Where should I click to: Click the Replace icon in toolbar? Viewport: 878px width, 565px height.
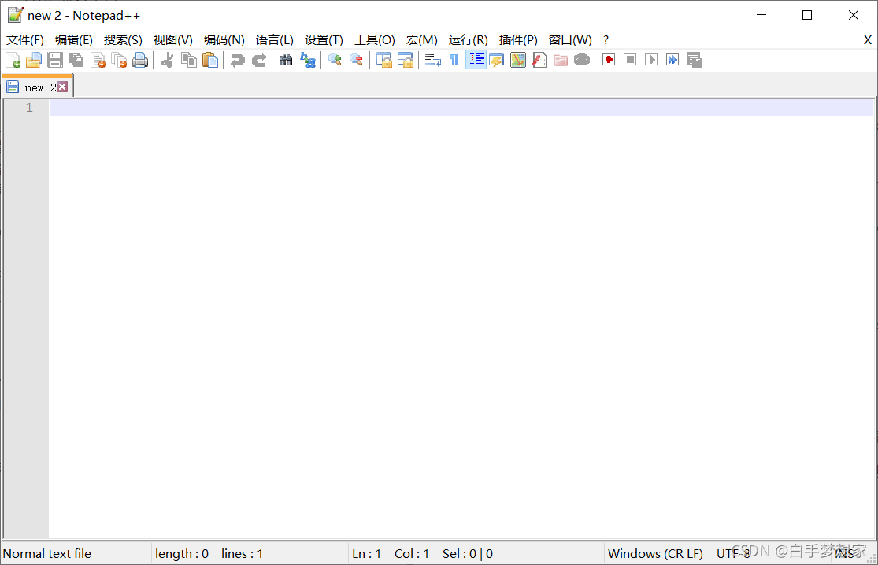tap(308, 59)
